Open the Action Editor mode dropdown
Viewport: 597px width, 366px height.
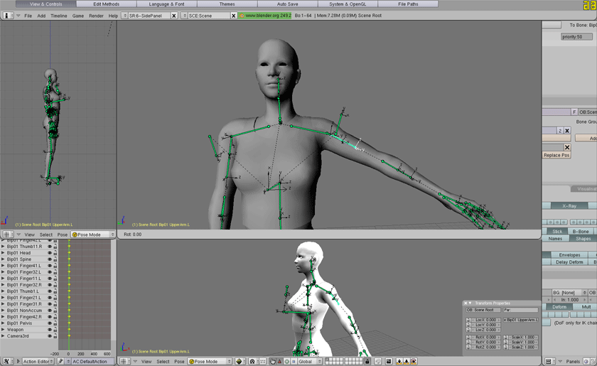point(37,361)
